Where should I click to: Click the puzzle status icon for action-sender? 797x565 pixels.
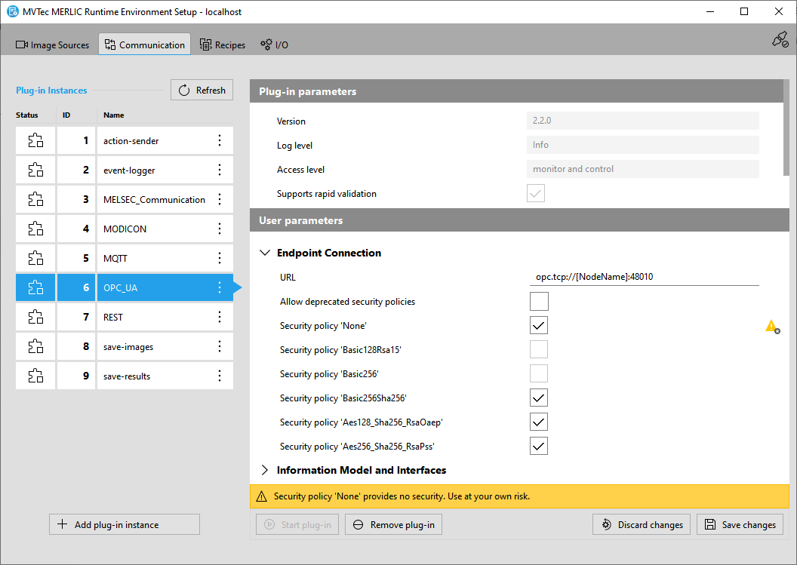pos(35,140)
